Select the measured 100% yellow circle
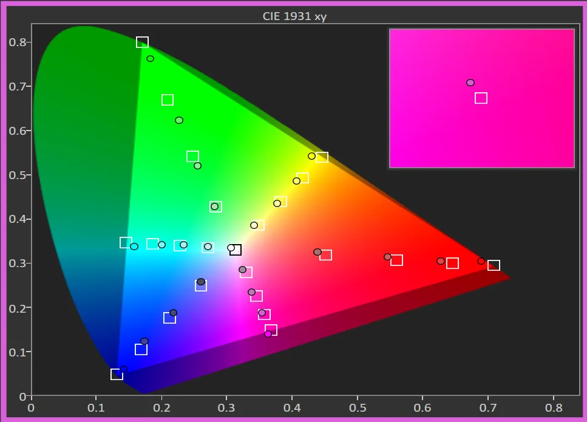587x422 pixels. [311, 156]
